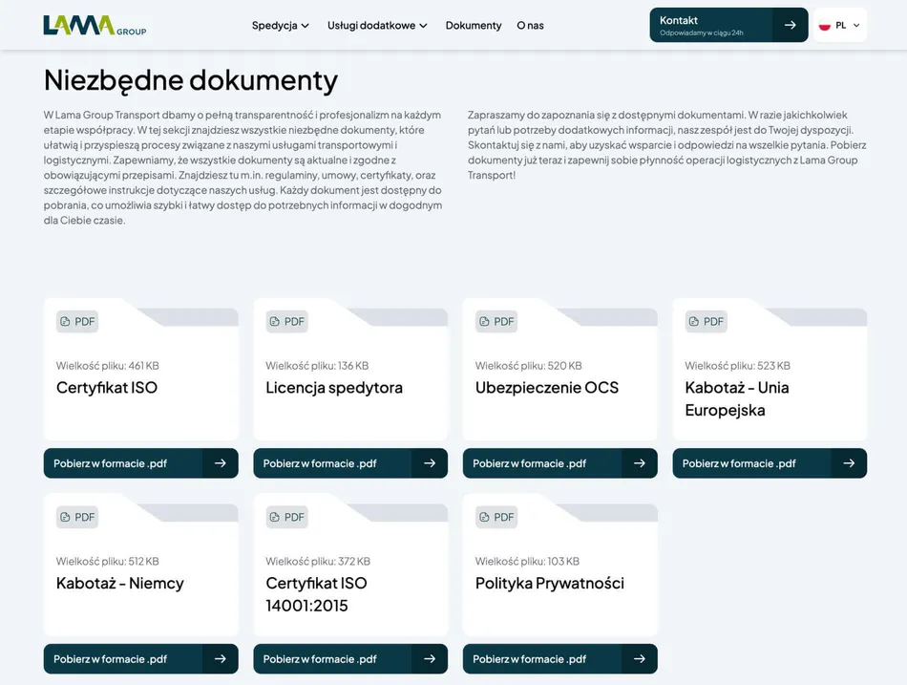Open the Ubezpieczenie OCS document title
907x685 pixels.
click(546, 388)
